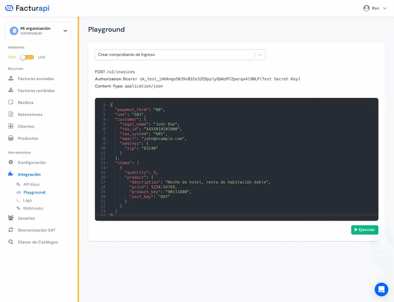Click the Facturapi logo
Image resolution: width=394 pixels, height=302 pixels.
tap(27, 8)
